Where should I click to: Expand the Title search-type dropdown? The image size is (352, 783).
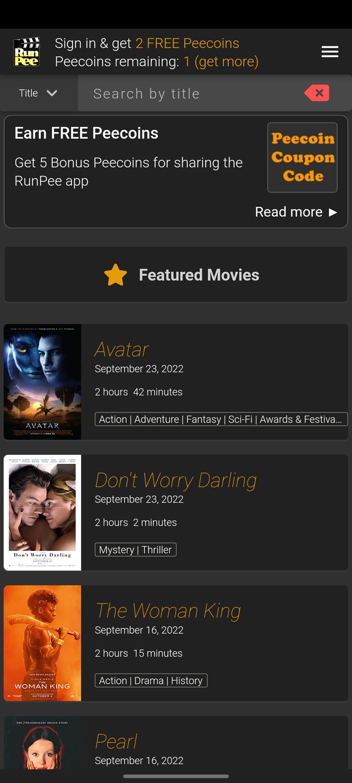click(39, 93)
